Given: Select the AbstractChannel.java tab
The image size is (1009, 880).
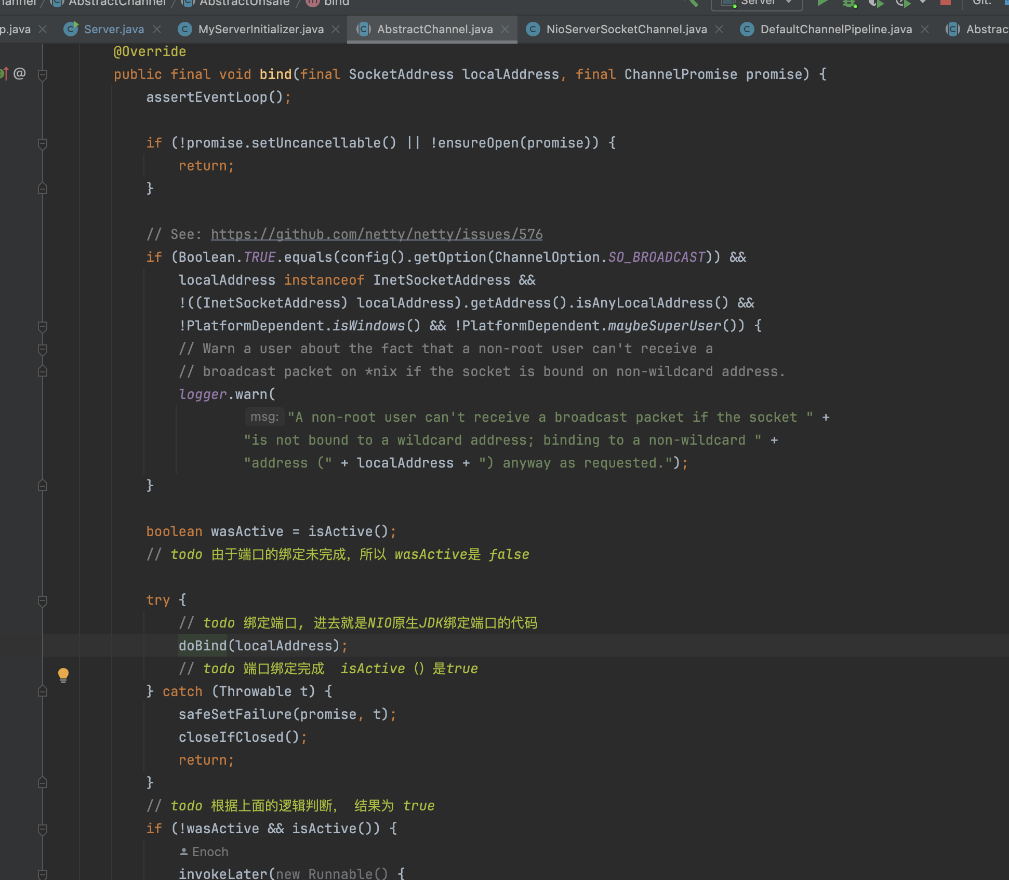Looking at the screenshot, I should (x=435, y=29).
